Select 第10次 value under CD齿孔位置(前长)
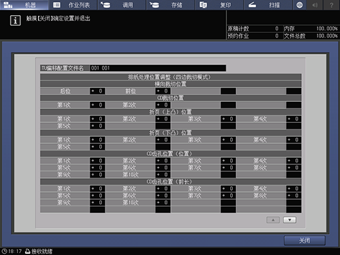Viewport: 340px width, 255px height. click(163, 202)
